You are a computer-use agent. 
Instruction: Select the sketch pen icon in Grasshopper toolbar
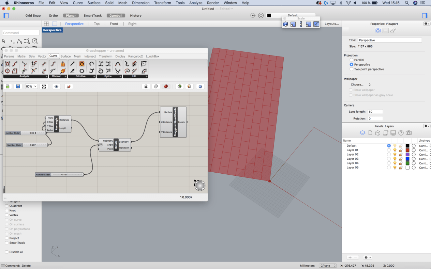coord(69,86)
